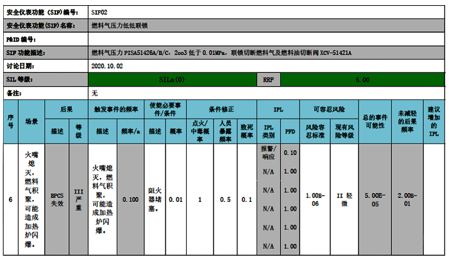Screen dimensions: 449x259
Task: Select the 备注 value cell showing 无
Action: pyautogui.click(x=95, y=94)
